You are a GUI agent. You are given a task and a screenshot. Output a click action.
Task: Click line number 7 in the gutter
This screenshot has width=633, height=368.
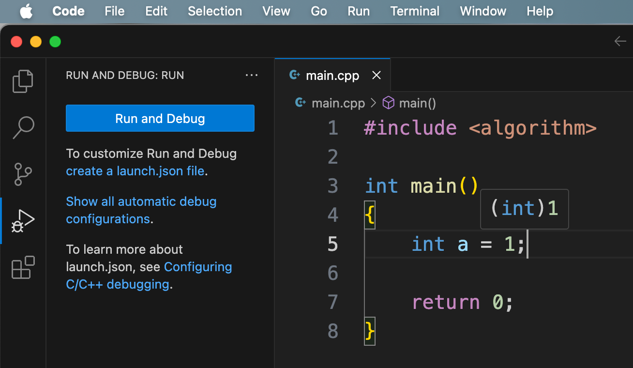pyautogui.click(x=332, y=302)
